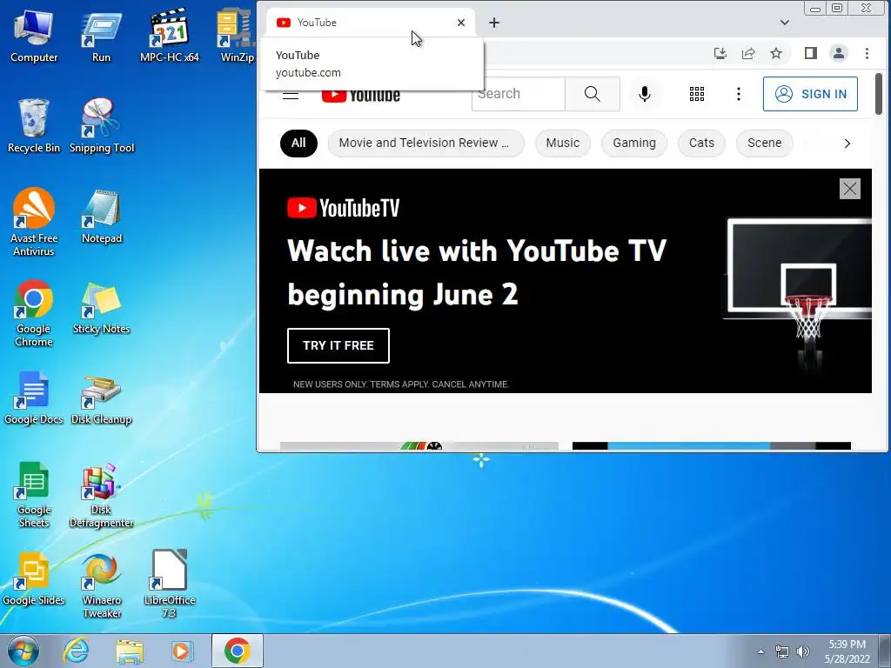
Task: Close the YouTube tab
Action: pos(461,23)
